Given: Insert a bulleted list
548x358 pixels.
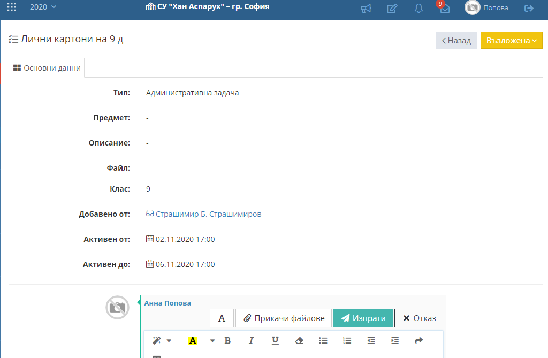Looking at the screenshot, I should pyautogui.click(x=323, y=340).
